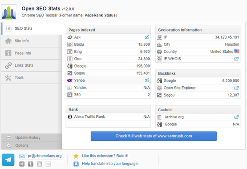The height and width of the screenshot is (169, 247).
Task: Click the Google icon in Pages indexed
Action: click(x=70, y=66)
